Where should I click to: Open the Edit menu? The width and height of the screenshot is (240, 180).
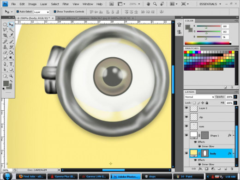(22, 4)
